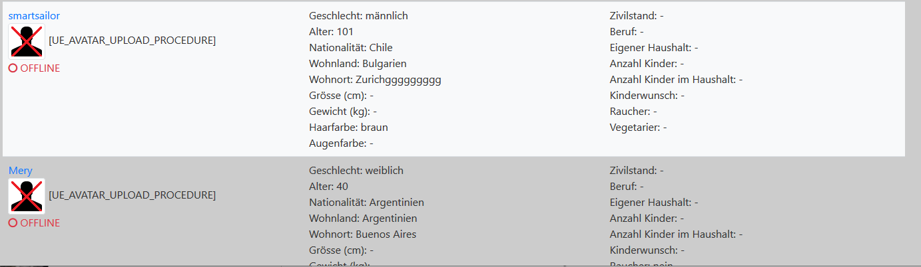Click 'Geschlecht: männlich' in smartsailor's profile
The height and width of the screenshot is (267, 921).
point(358,16)
